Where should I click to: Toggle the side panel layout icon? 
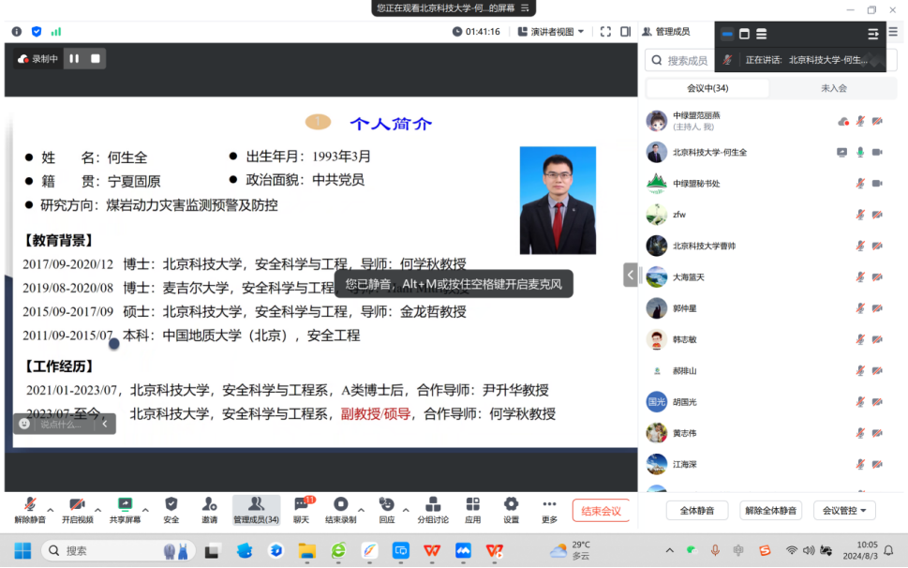click(x=625, y=32)
